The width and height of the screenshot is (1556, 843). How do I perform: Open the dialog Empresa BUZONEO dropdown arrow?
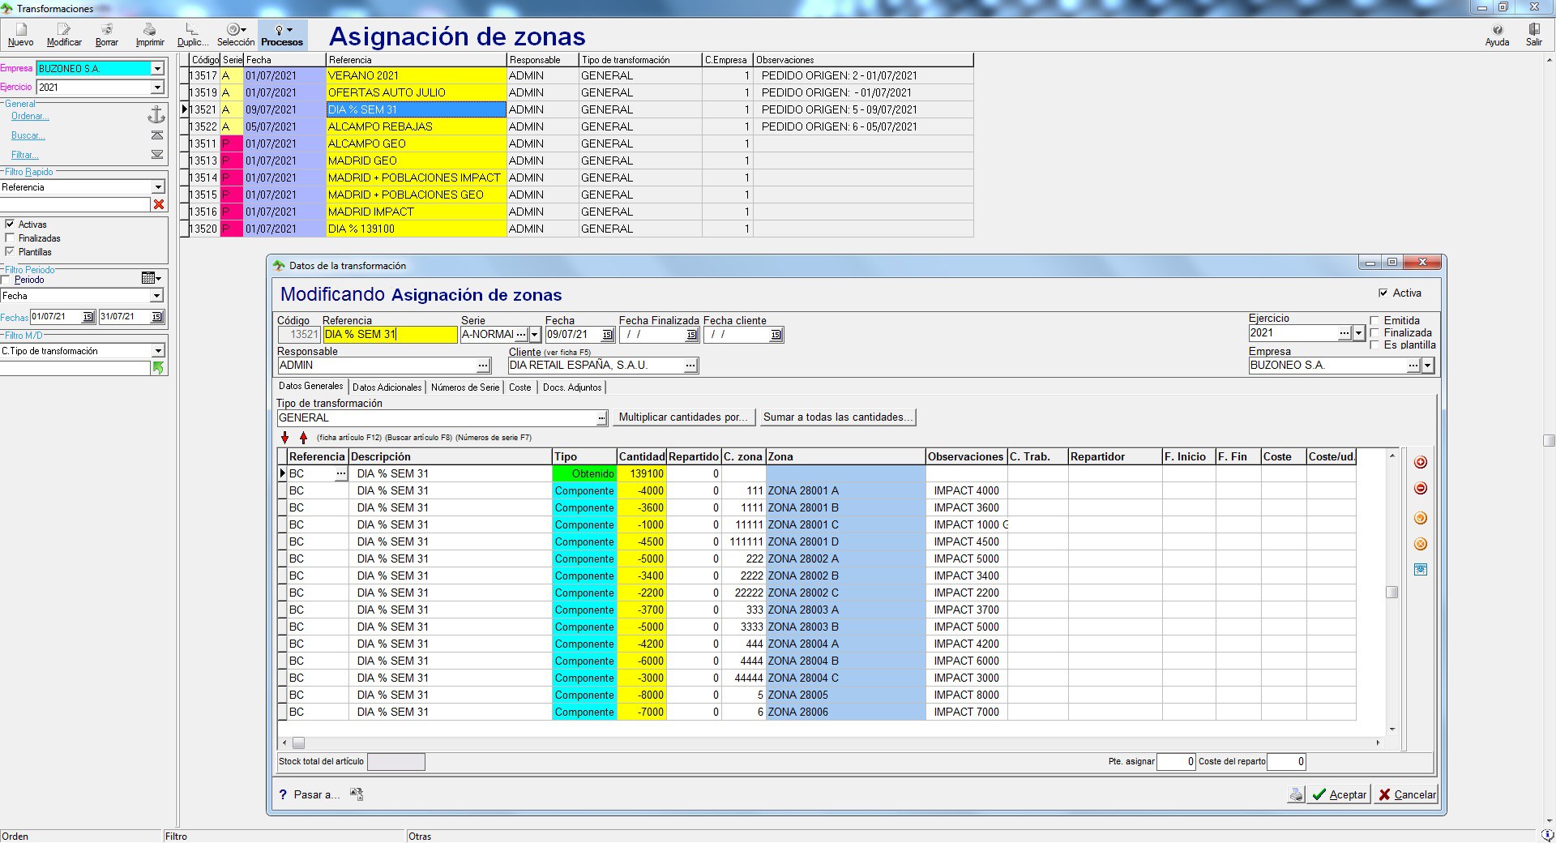point(1427,366)
